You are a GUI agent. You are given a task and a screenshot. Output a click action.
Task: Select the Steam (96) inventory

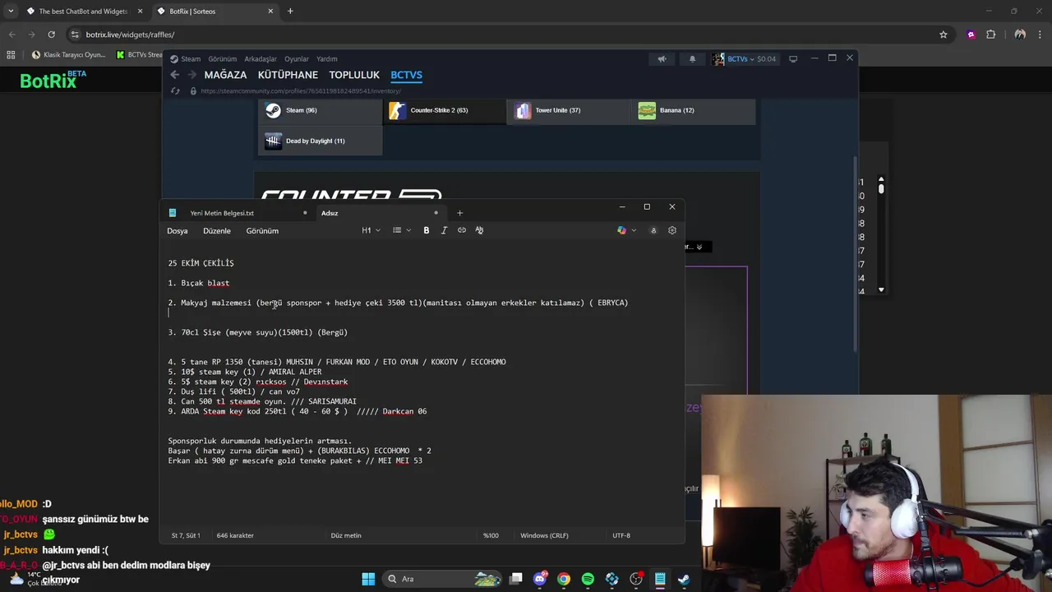coord(321,110)
